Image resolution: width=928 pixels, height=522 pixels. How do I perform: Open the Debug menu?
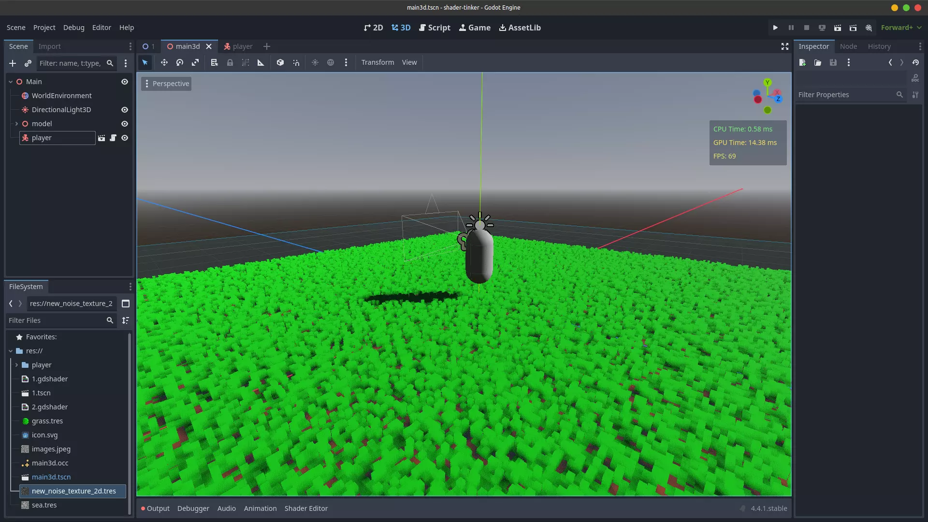pyautogui.click(x=73, y=28)
